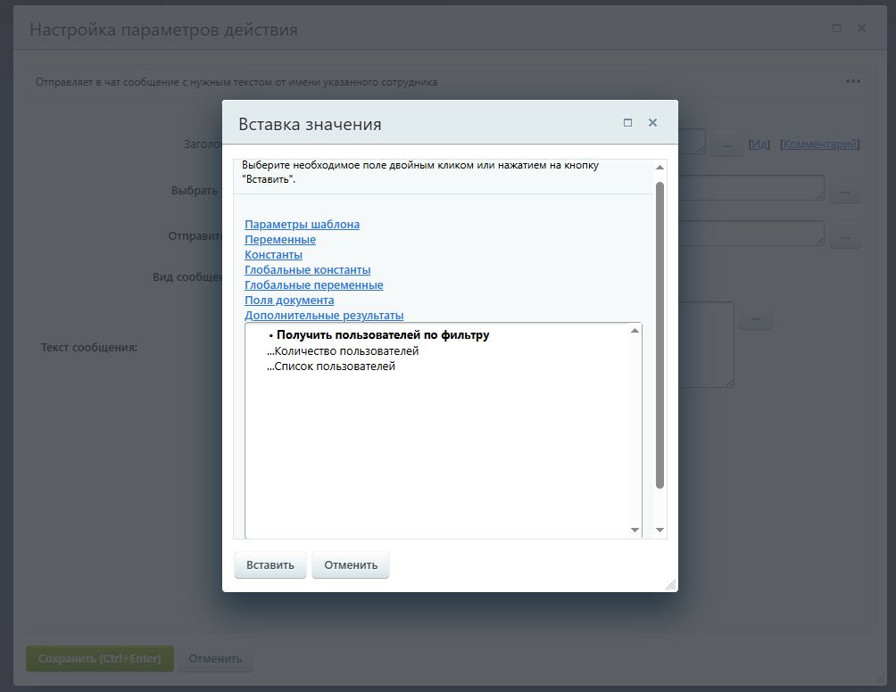Click the ellipsis button beside Текст сообщения
This screenshot has width=896, height=692.
(755, 317)
